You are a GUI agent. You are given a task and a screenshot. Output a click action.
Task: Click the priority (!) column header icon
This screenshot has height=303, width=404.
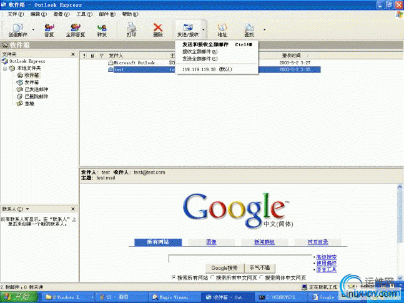click(x=84, y=56)
